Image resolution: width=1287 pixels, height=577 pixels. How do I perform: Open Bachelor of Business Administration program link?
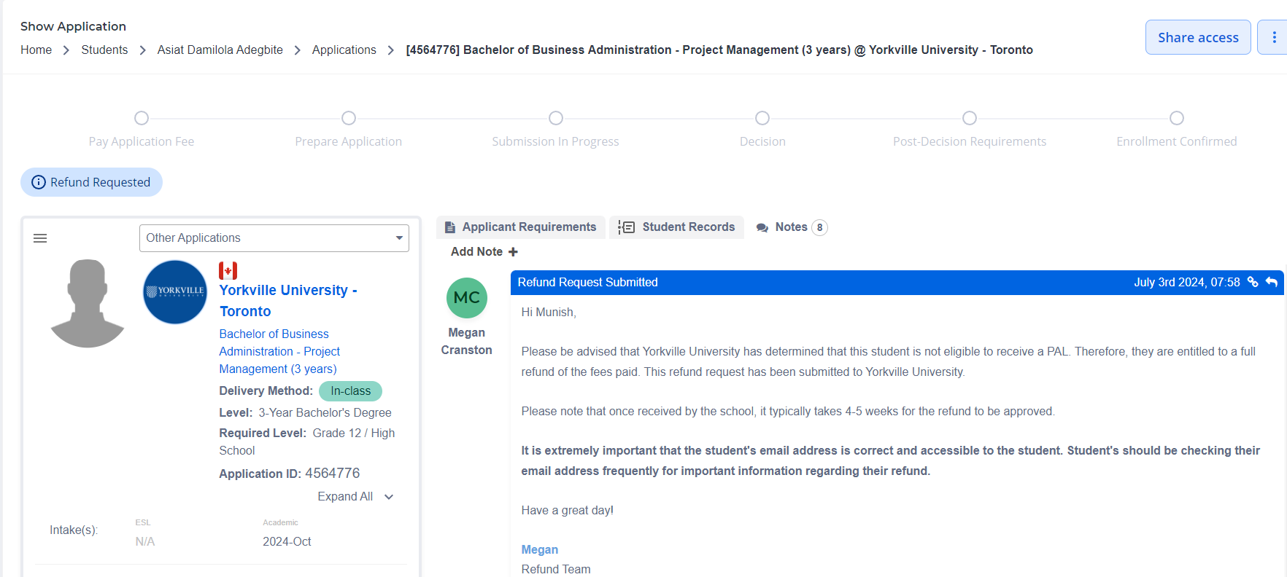point(279,351)
